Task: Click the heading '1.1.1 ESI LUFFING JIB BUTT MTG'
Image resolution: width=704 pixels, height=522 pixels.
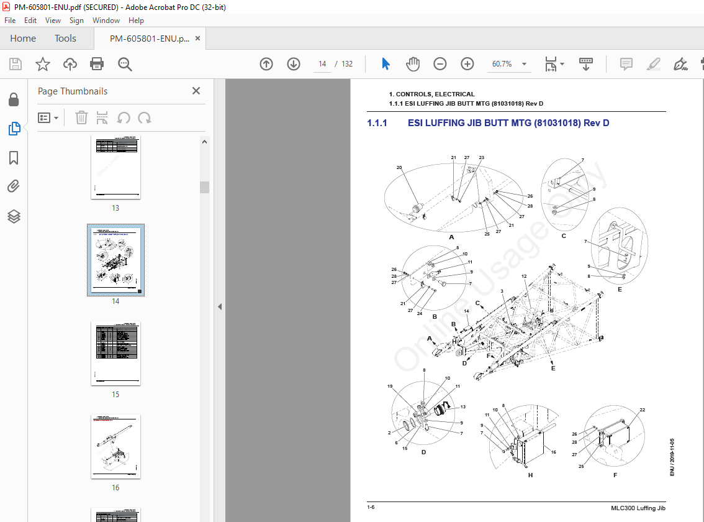Action: point(488,123)
